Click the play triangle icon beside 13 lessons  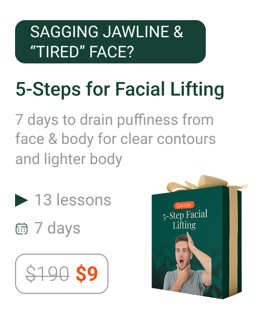click(21, 200)
